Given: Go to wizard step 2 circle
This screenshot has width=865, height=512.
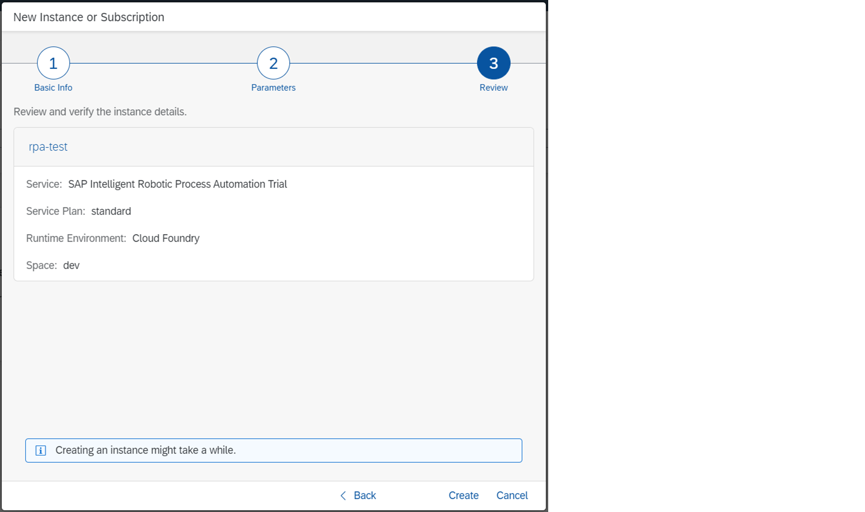Looking at the screenshot, I should point(273,63).
